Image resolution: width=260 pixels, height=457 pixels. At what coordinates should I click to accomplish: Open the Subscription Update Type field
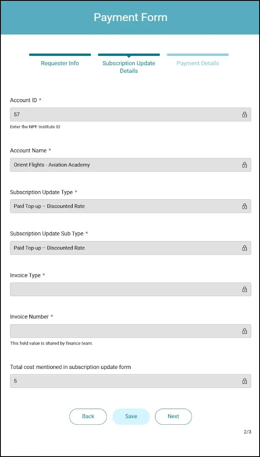coord(124,206)
